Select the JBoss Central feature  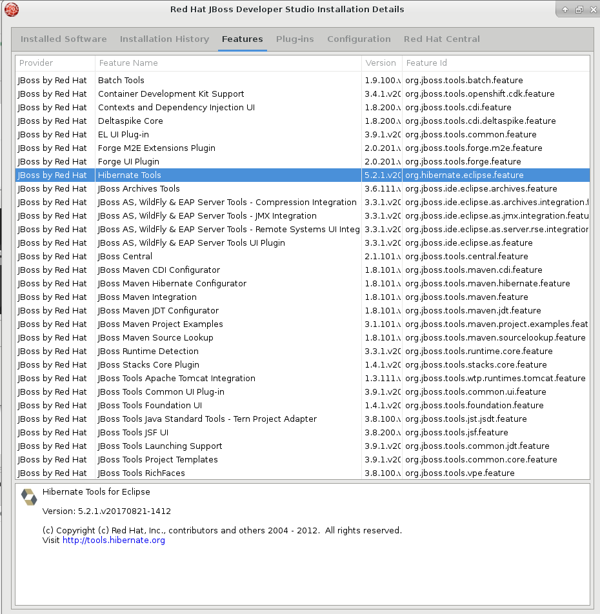303,257
